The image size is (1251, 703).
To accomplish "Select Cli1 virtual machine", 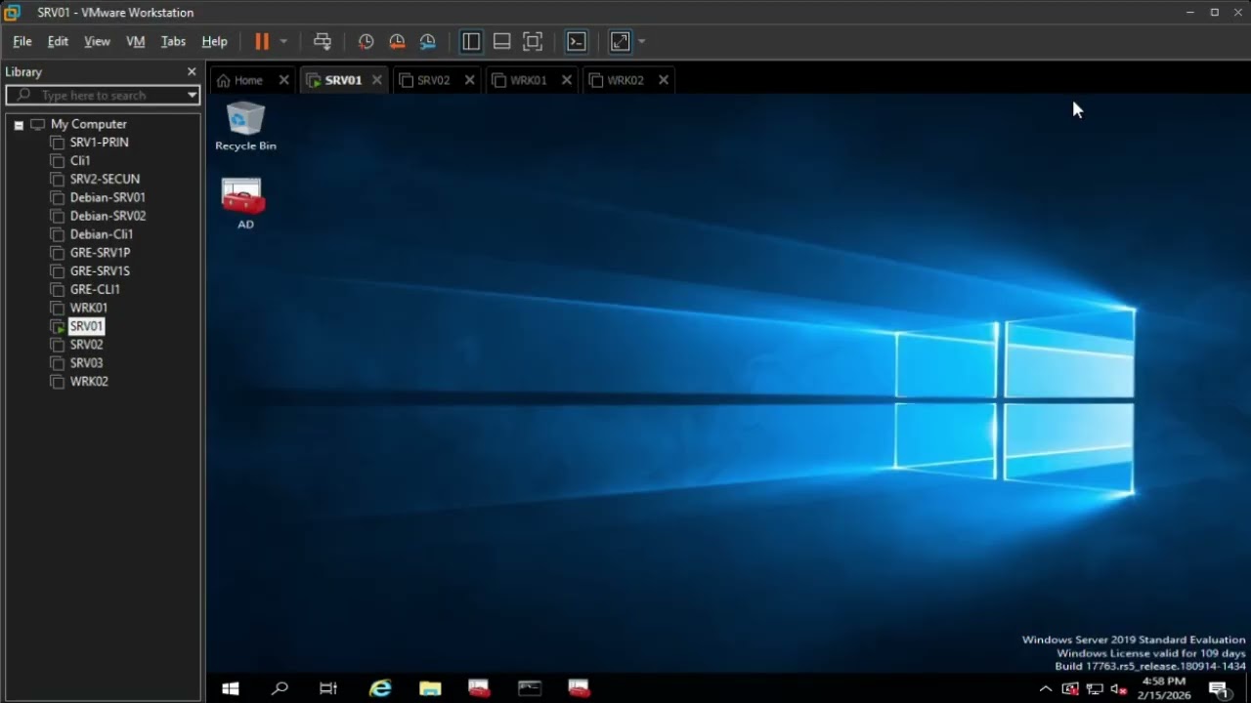I will (x=80, y=161).
